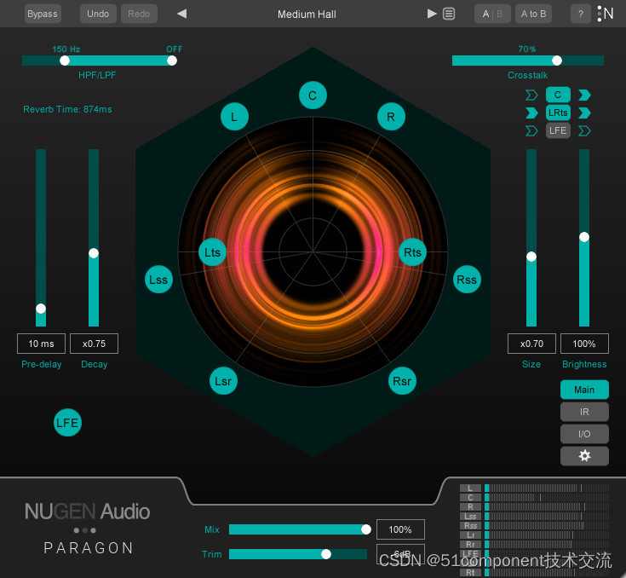Click the Rss channel meter row

[x=535, y=525]
